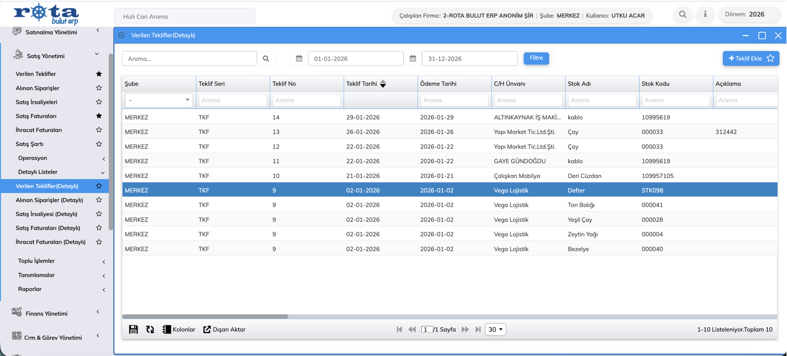Jump to last page in pager
The image size is (787, 356).
[x=478, y=329]
